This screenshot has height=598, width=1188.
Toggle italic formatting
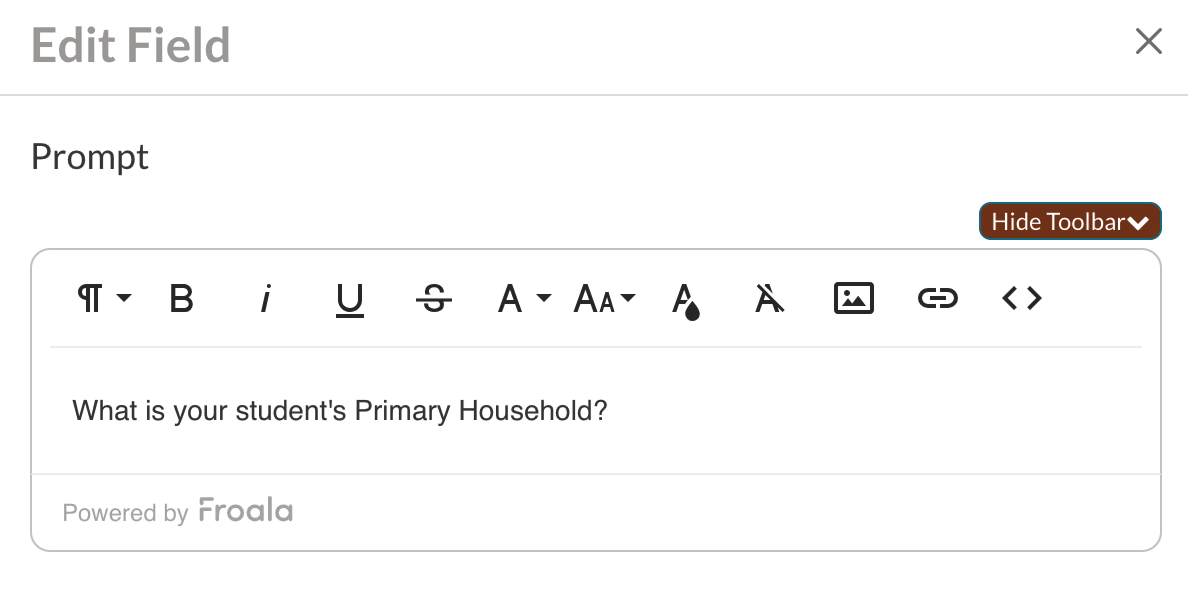coord(266,298)
